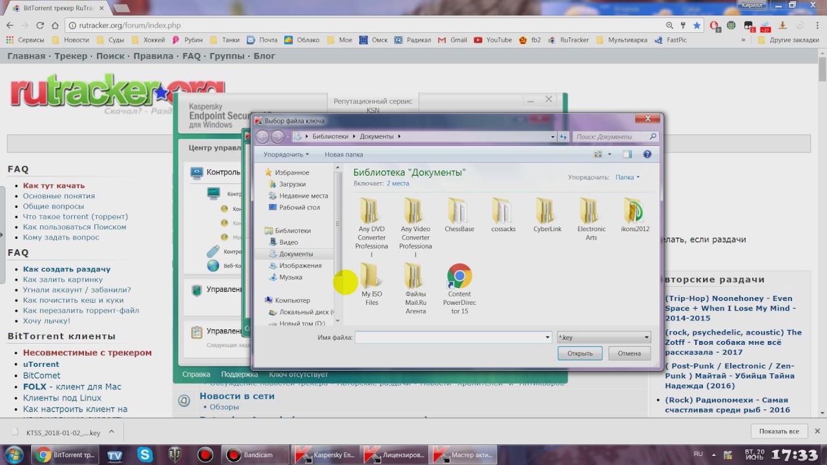
Task: Open Лицензирование Kaspersky taskbar window
Action: pos(393,455)
